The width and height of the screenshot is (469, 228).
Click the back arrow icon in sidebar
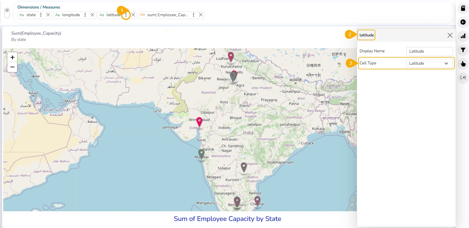463,22
